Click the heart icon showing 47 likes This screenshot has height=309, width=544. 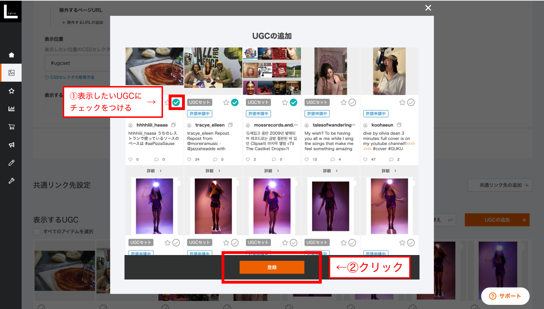point(365,159)
